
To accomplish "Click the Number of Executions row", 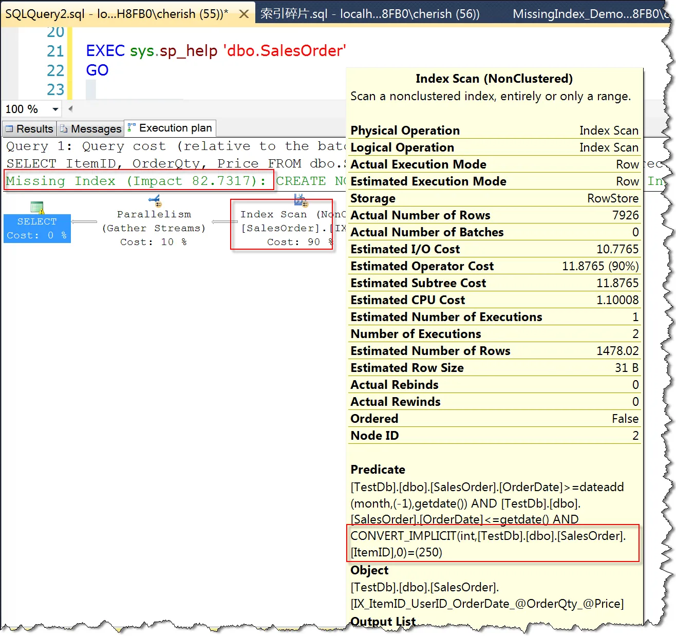I will tap(494, 334).
